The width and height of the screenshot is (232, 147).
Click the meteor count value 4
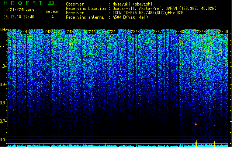52,17
